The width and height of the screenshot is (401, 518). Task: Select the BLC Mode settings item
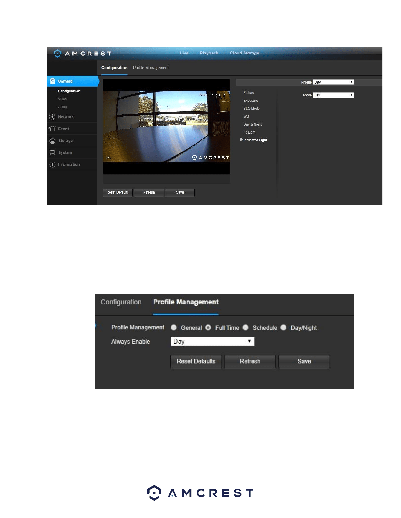pyautogui.click(x=251, y=109)
